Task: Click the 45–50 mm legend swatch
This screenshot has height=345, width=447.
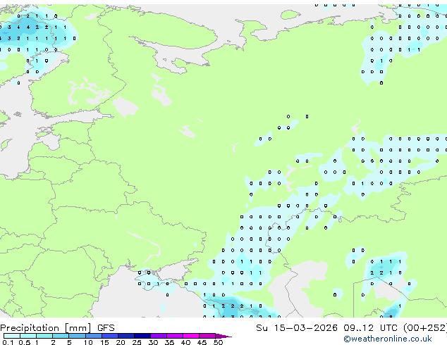Action: click(x=207, y=336)
